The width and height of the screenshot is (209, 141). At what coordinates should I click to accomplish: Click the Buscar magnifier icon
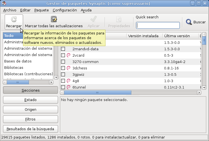189,22
